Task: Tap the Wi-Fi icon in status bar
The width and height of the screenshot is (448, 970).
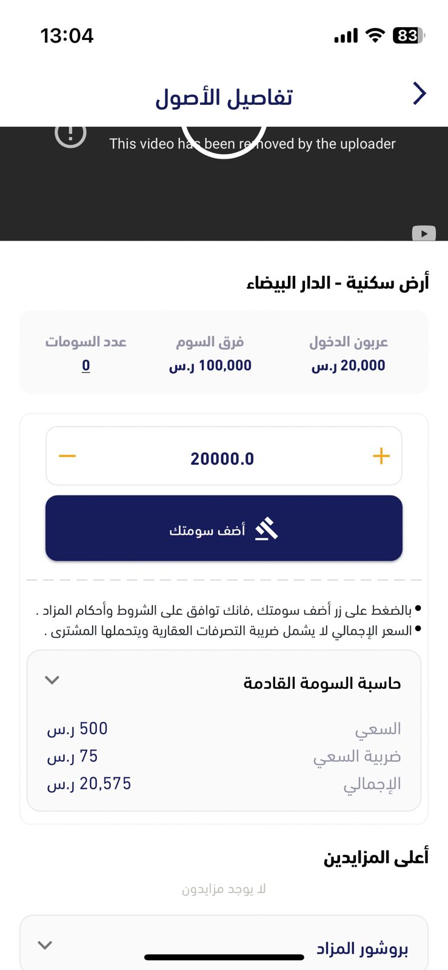Action: [x=376, y=36]
